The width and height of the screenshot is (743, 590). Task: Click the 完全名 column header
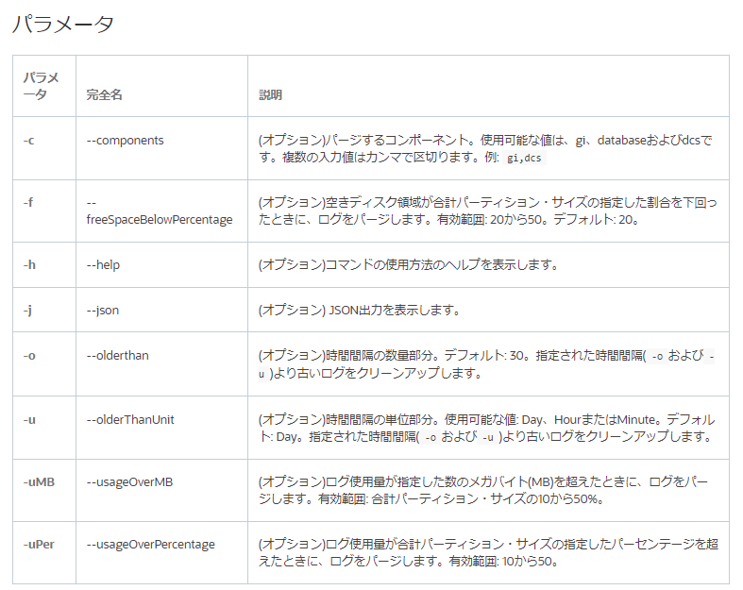pyautogui.click(x=104, y=94)
